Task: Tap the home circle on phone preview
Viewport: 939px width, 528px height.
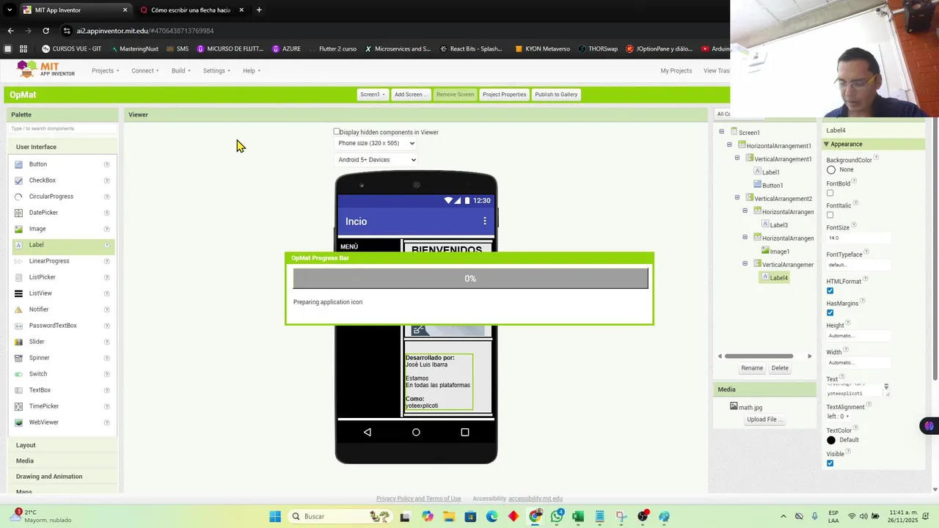Action: [416, 432]
